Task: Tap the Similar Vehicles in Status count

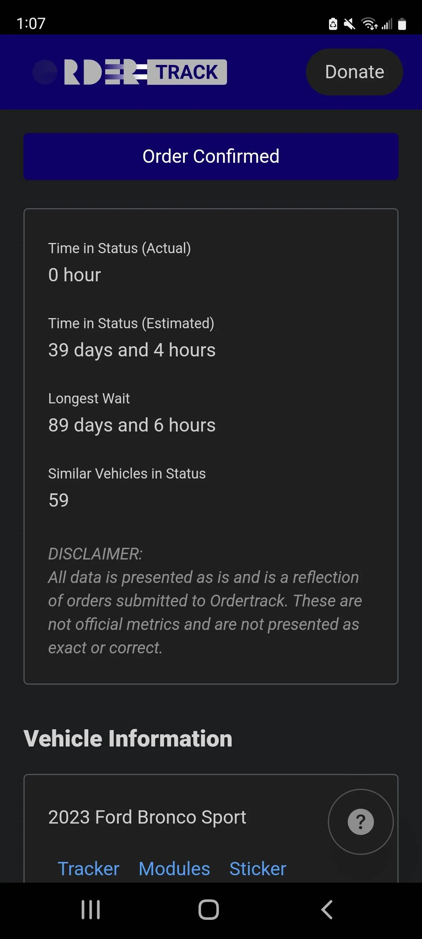Action: [x=59, y=500]
